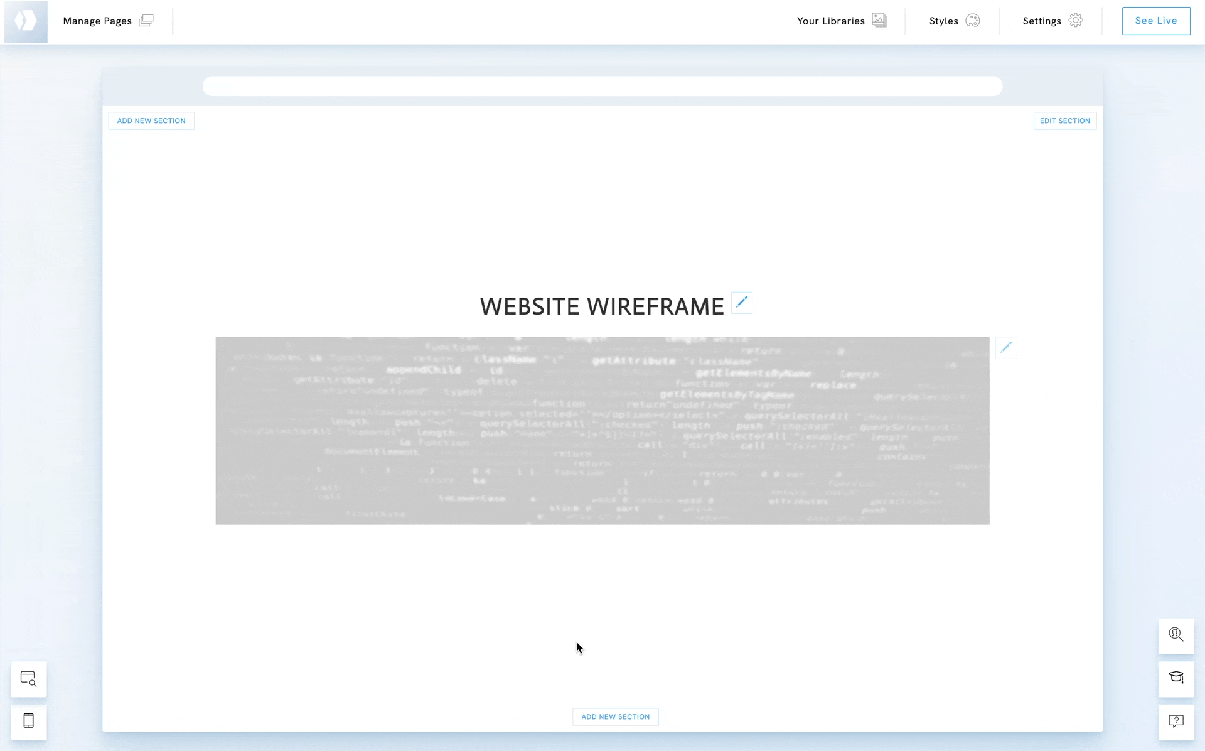Image resolution: width=1205 pixels, height=751 pixels.
Task: Edit the WEBSITE WIREFRAME heading via pencil icon
Action: coord(741,303)
